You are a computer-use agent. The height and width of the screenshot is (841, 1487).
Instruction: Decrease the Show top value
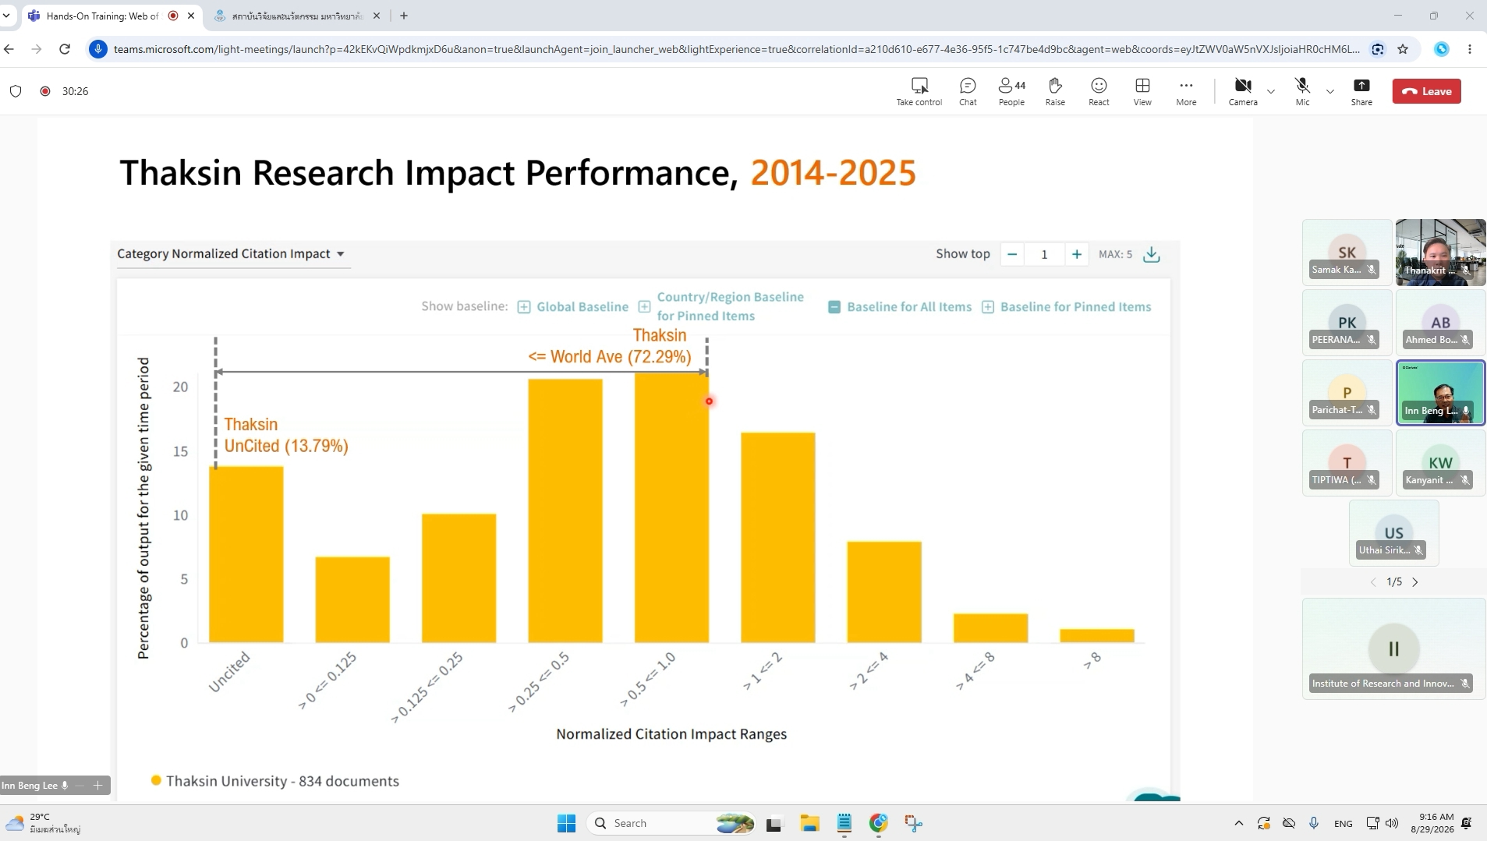pos(1012,254)
